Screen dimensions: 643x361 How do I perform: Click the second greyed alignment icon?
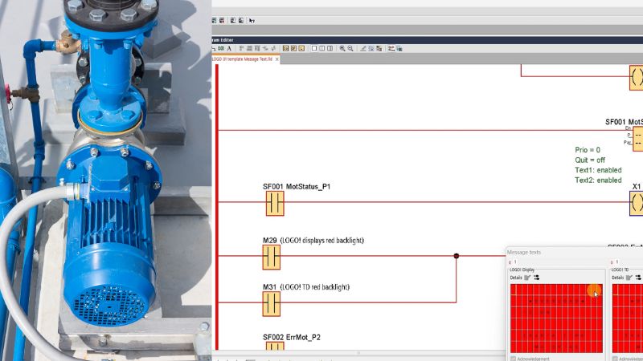click(249, 48)
